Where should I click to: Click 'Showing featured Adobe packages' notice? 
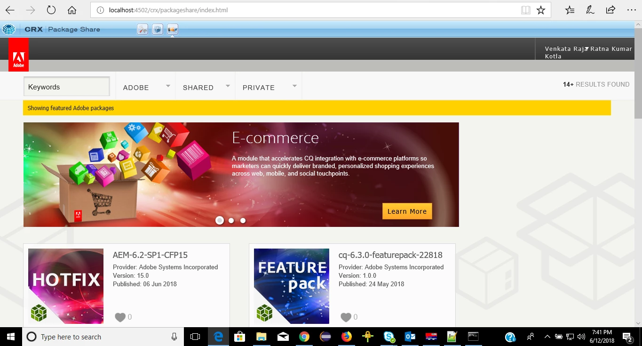(71, 108)
